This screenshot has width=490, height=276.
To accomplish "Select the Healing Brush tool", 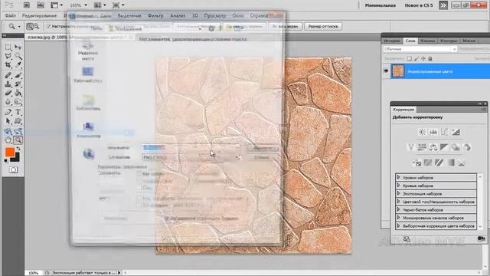I will pyautogui.click(x=8, y=75).
